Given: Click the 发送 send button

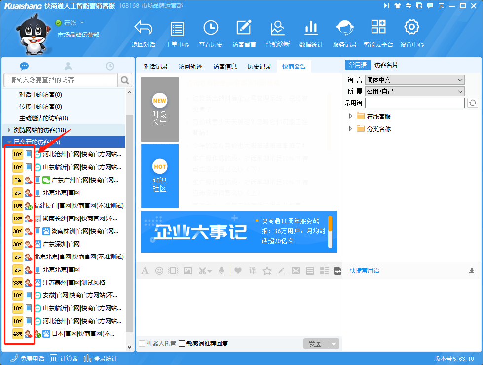Looking at the screenshot, I should tap(315, 344).
